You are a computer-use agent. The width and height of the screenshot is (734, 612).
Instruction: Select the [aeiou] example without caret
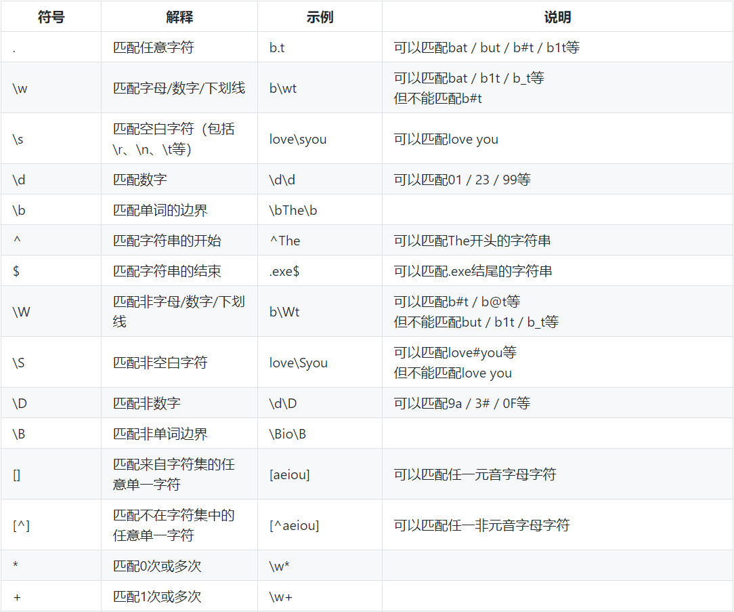(x=289, y=474)
